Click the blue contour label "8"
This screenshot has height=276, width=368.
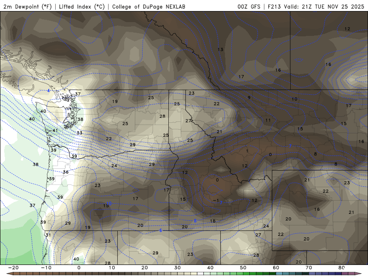tap(195, 221)
